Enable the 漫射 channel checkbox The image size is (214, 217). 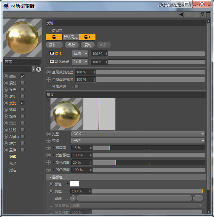tap(22, 83)
